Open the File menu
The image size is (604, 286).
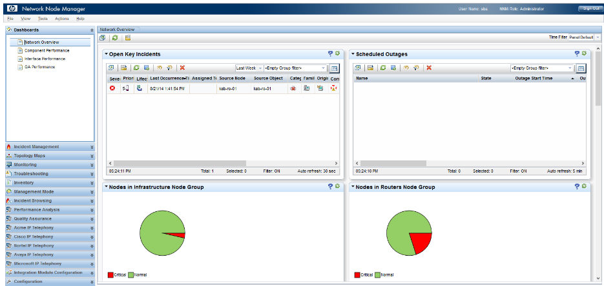10,19
